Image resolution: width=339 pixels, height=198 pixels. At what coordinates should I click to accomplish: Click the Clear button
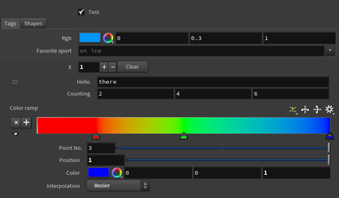pyautogui.click(x=133, y=67)
